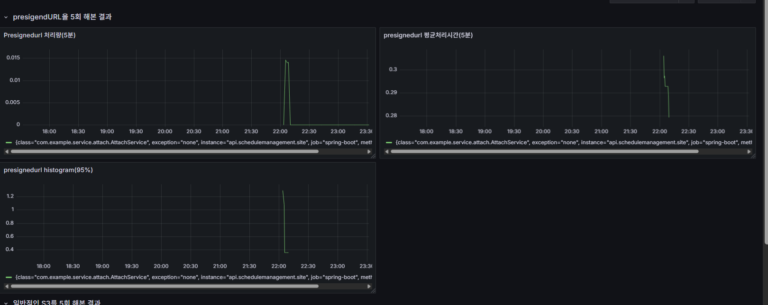
Task: Click the series color line in 처리량 legend
Action: point(9,142)
